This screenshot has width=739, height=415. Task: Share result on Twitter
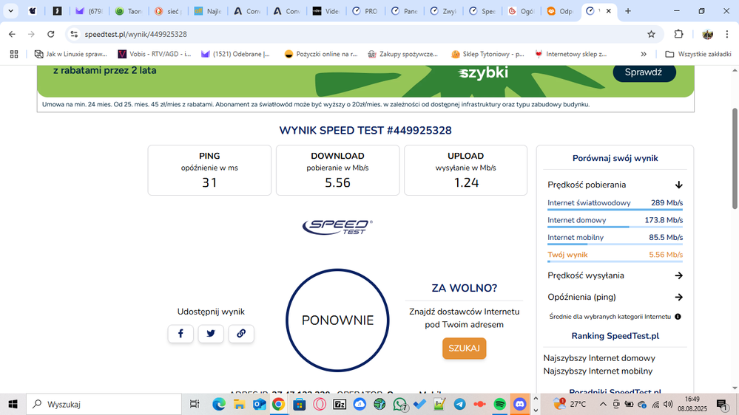pos(211,334)
